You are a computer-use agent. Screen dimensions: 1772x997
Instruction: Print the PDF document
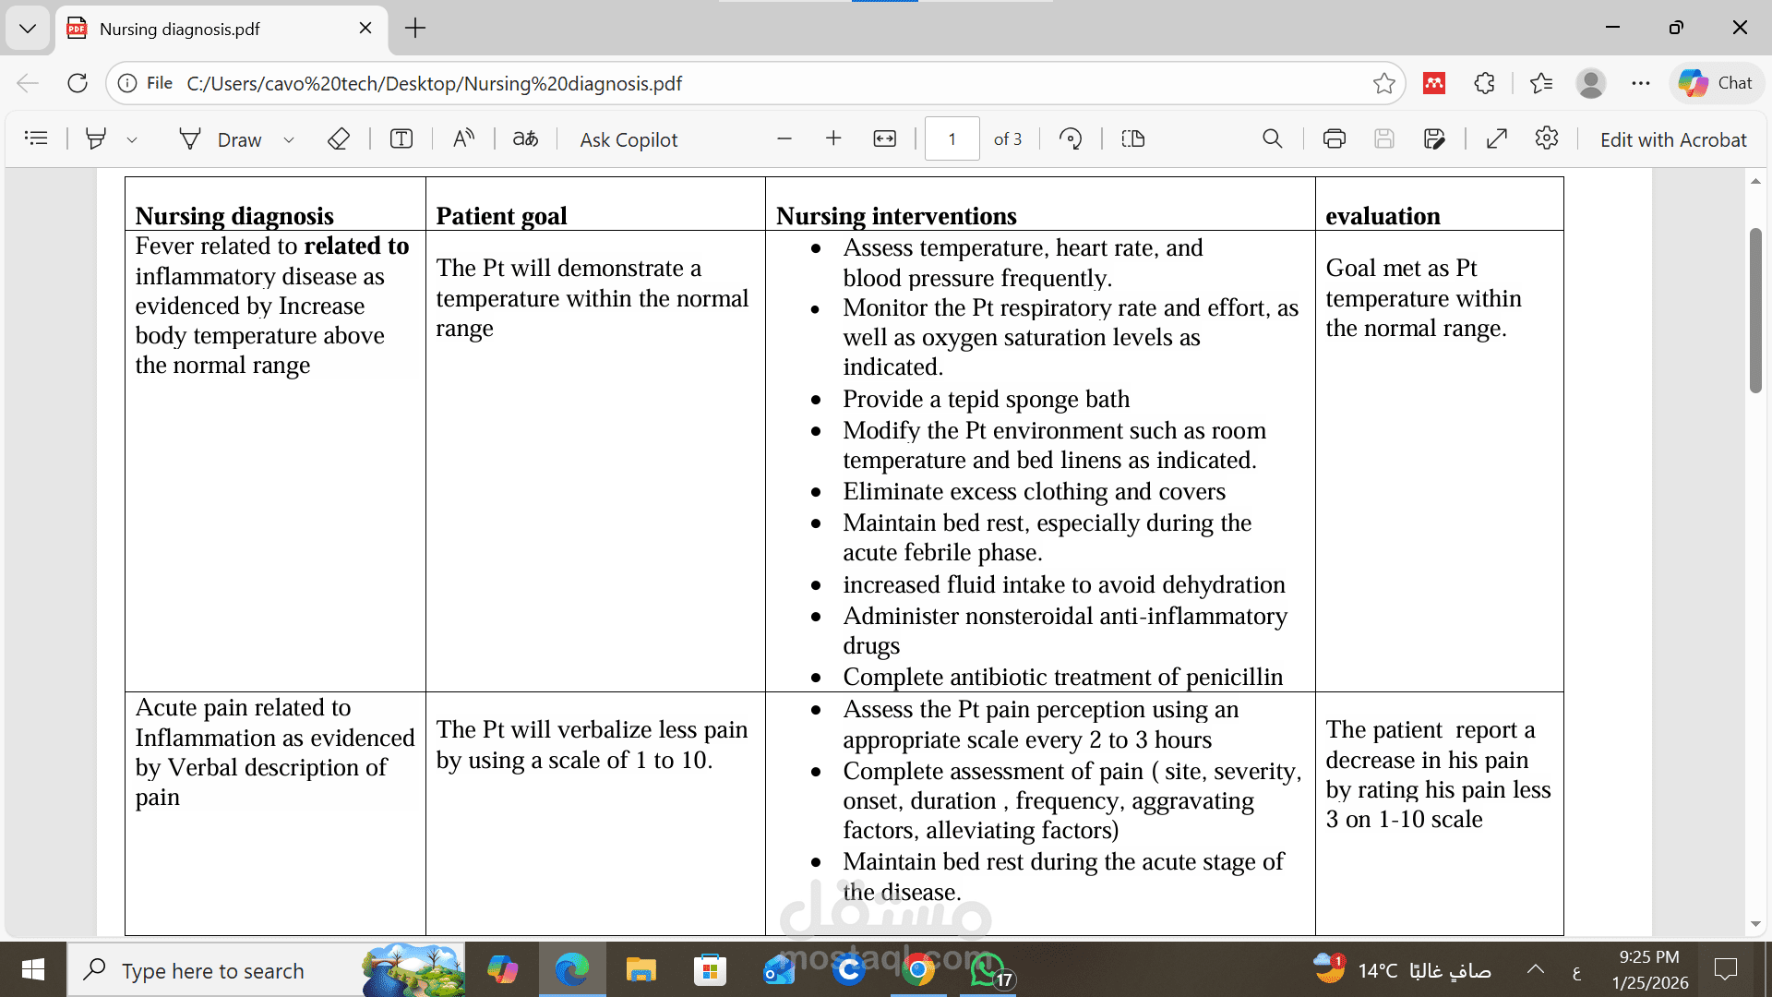click(x=1334, y=138)
